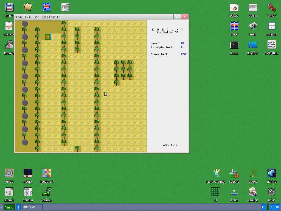Launch the MINE game icon
281x211 pixels.
(271, 192)
